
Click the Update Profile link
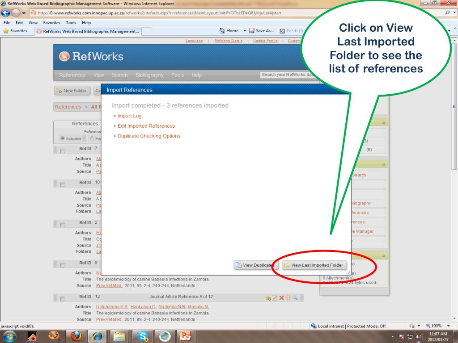(265, 41)
